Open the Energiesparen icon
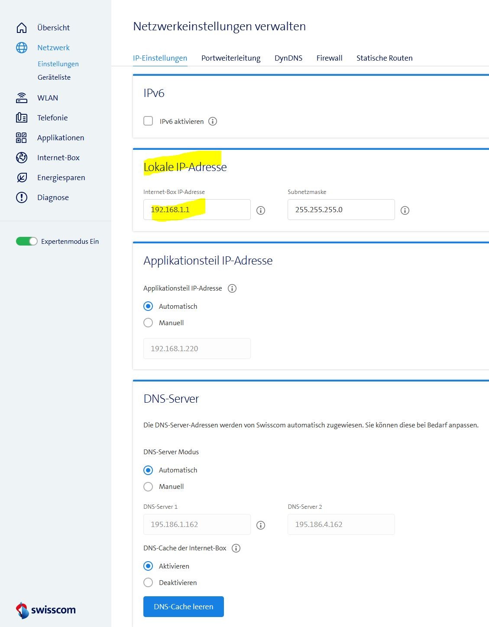Image resolution: width=489 pixels, height=627 pixels. [21, 177]
